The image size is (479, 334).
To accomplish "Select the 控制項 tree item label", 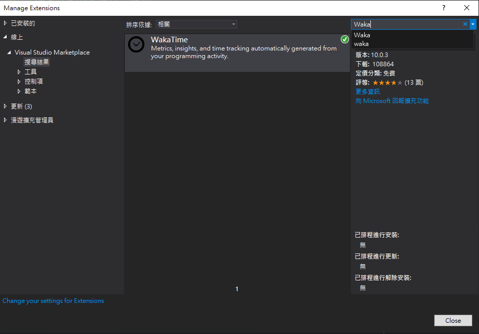I will (34, 82).
